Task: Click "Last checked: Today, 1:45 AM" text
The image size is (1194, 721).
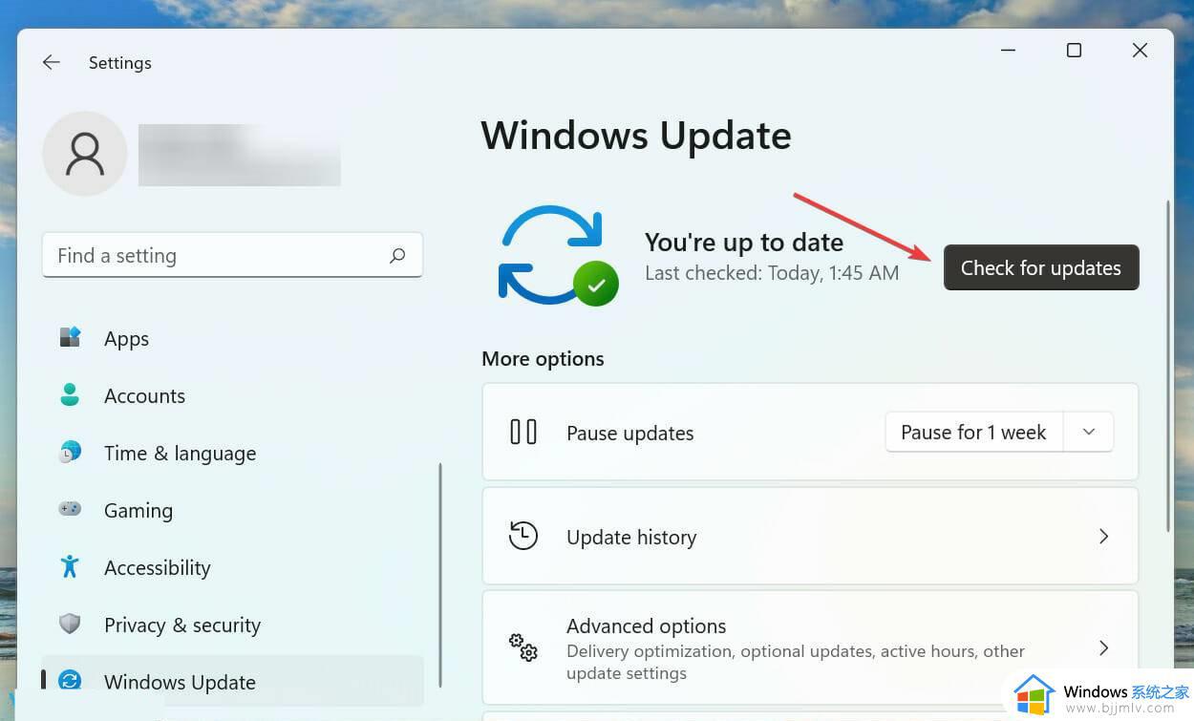Action: 772,273
